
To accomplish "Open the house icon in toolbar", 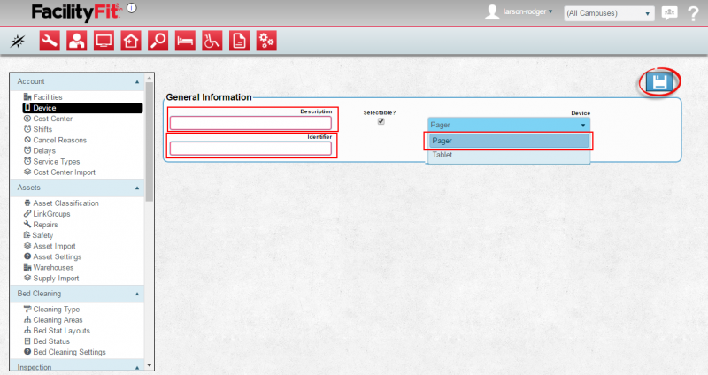I will (x=131, y=40).
